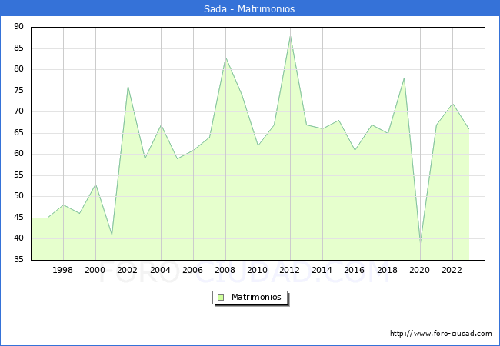Click the 2000 x-axis label
The image size is (500, 346).
click(95, 271)
